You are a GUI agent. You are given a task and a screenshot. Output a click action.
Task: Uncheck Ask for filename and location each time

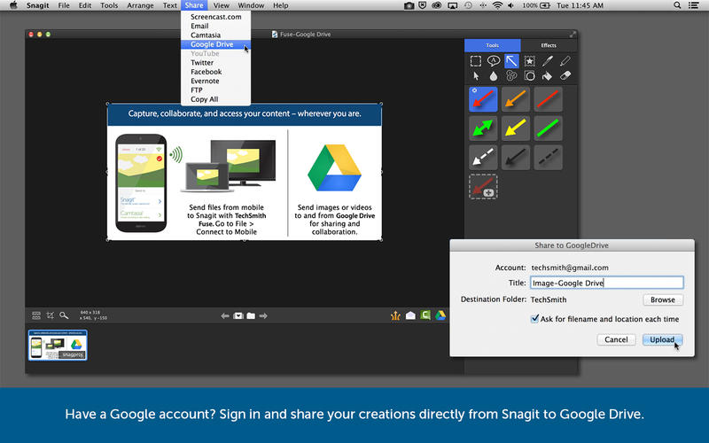pos(534,318)
